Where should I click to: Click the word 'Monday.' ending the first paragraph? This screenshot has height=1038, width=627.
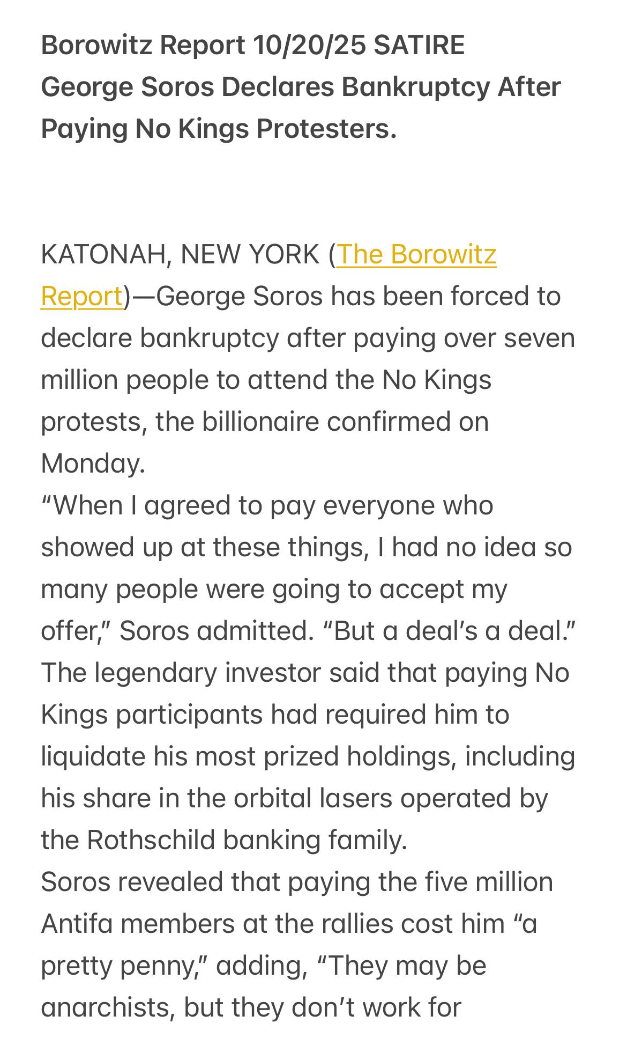tap(93, 463)
